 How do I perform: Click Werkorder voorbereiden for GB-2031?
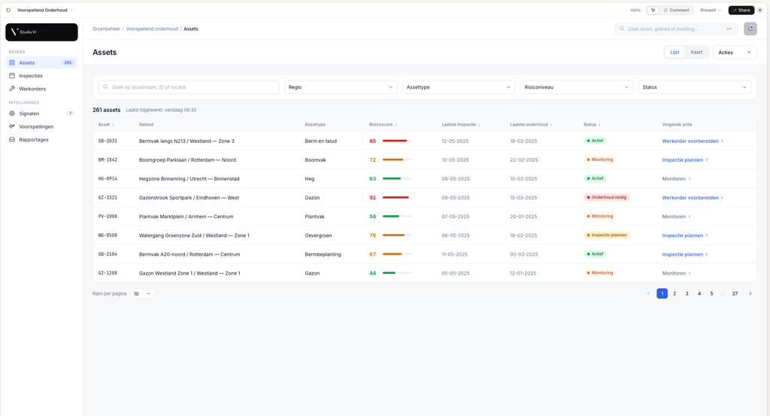pos(693,141)
